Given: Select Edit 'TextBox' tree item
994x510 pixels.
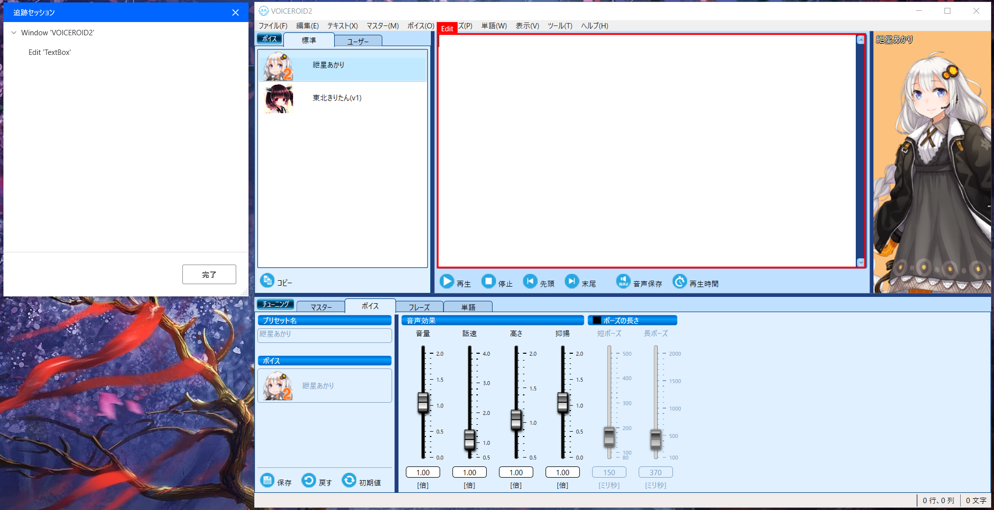Looking at the screenshot, I should click(50, 52).
